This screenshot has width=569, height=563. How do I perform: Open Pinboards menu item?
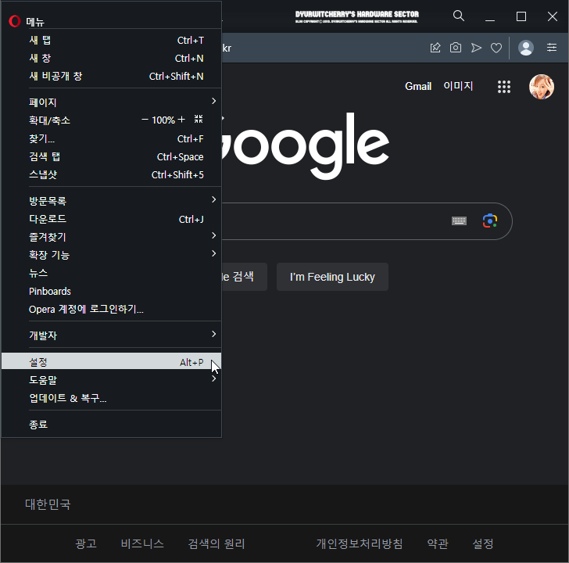(112, 291)
